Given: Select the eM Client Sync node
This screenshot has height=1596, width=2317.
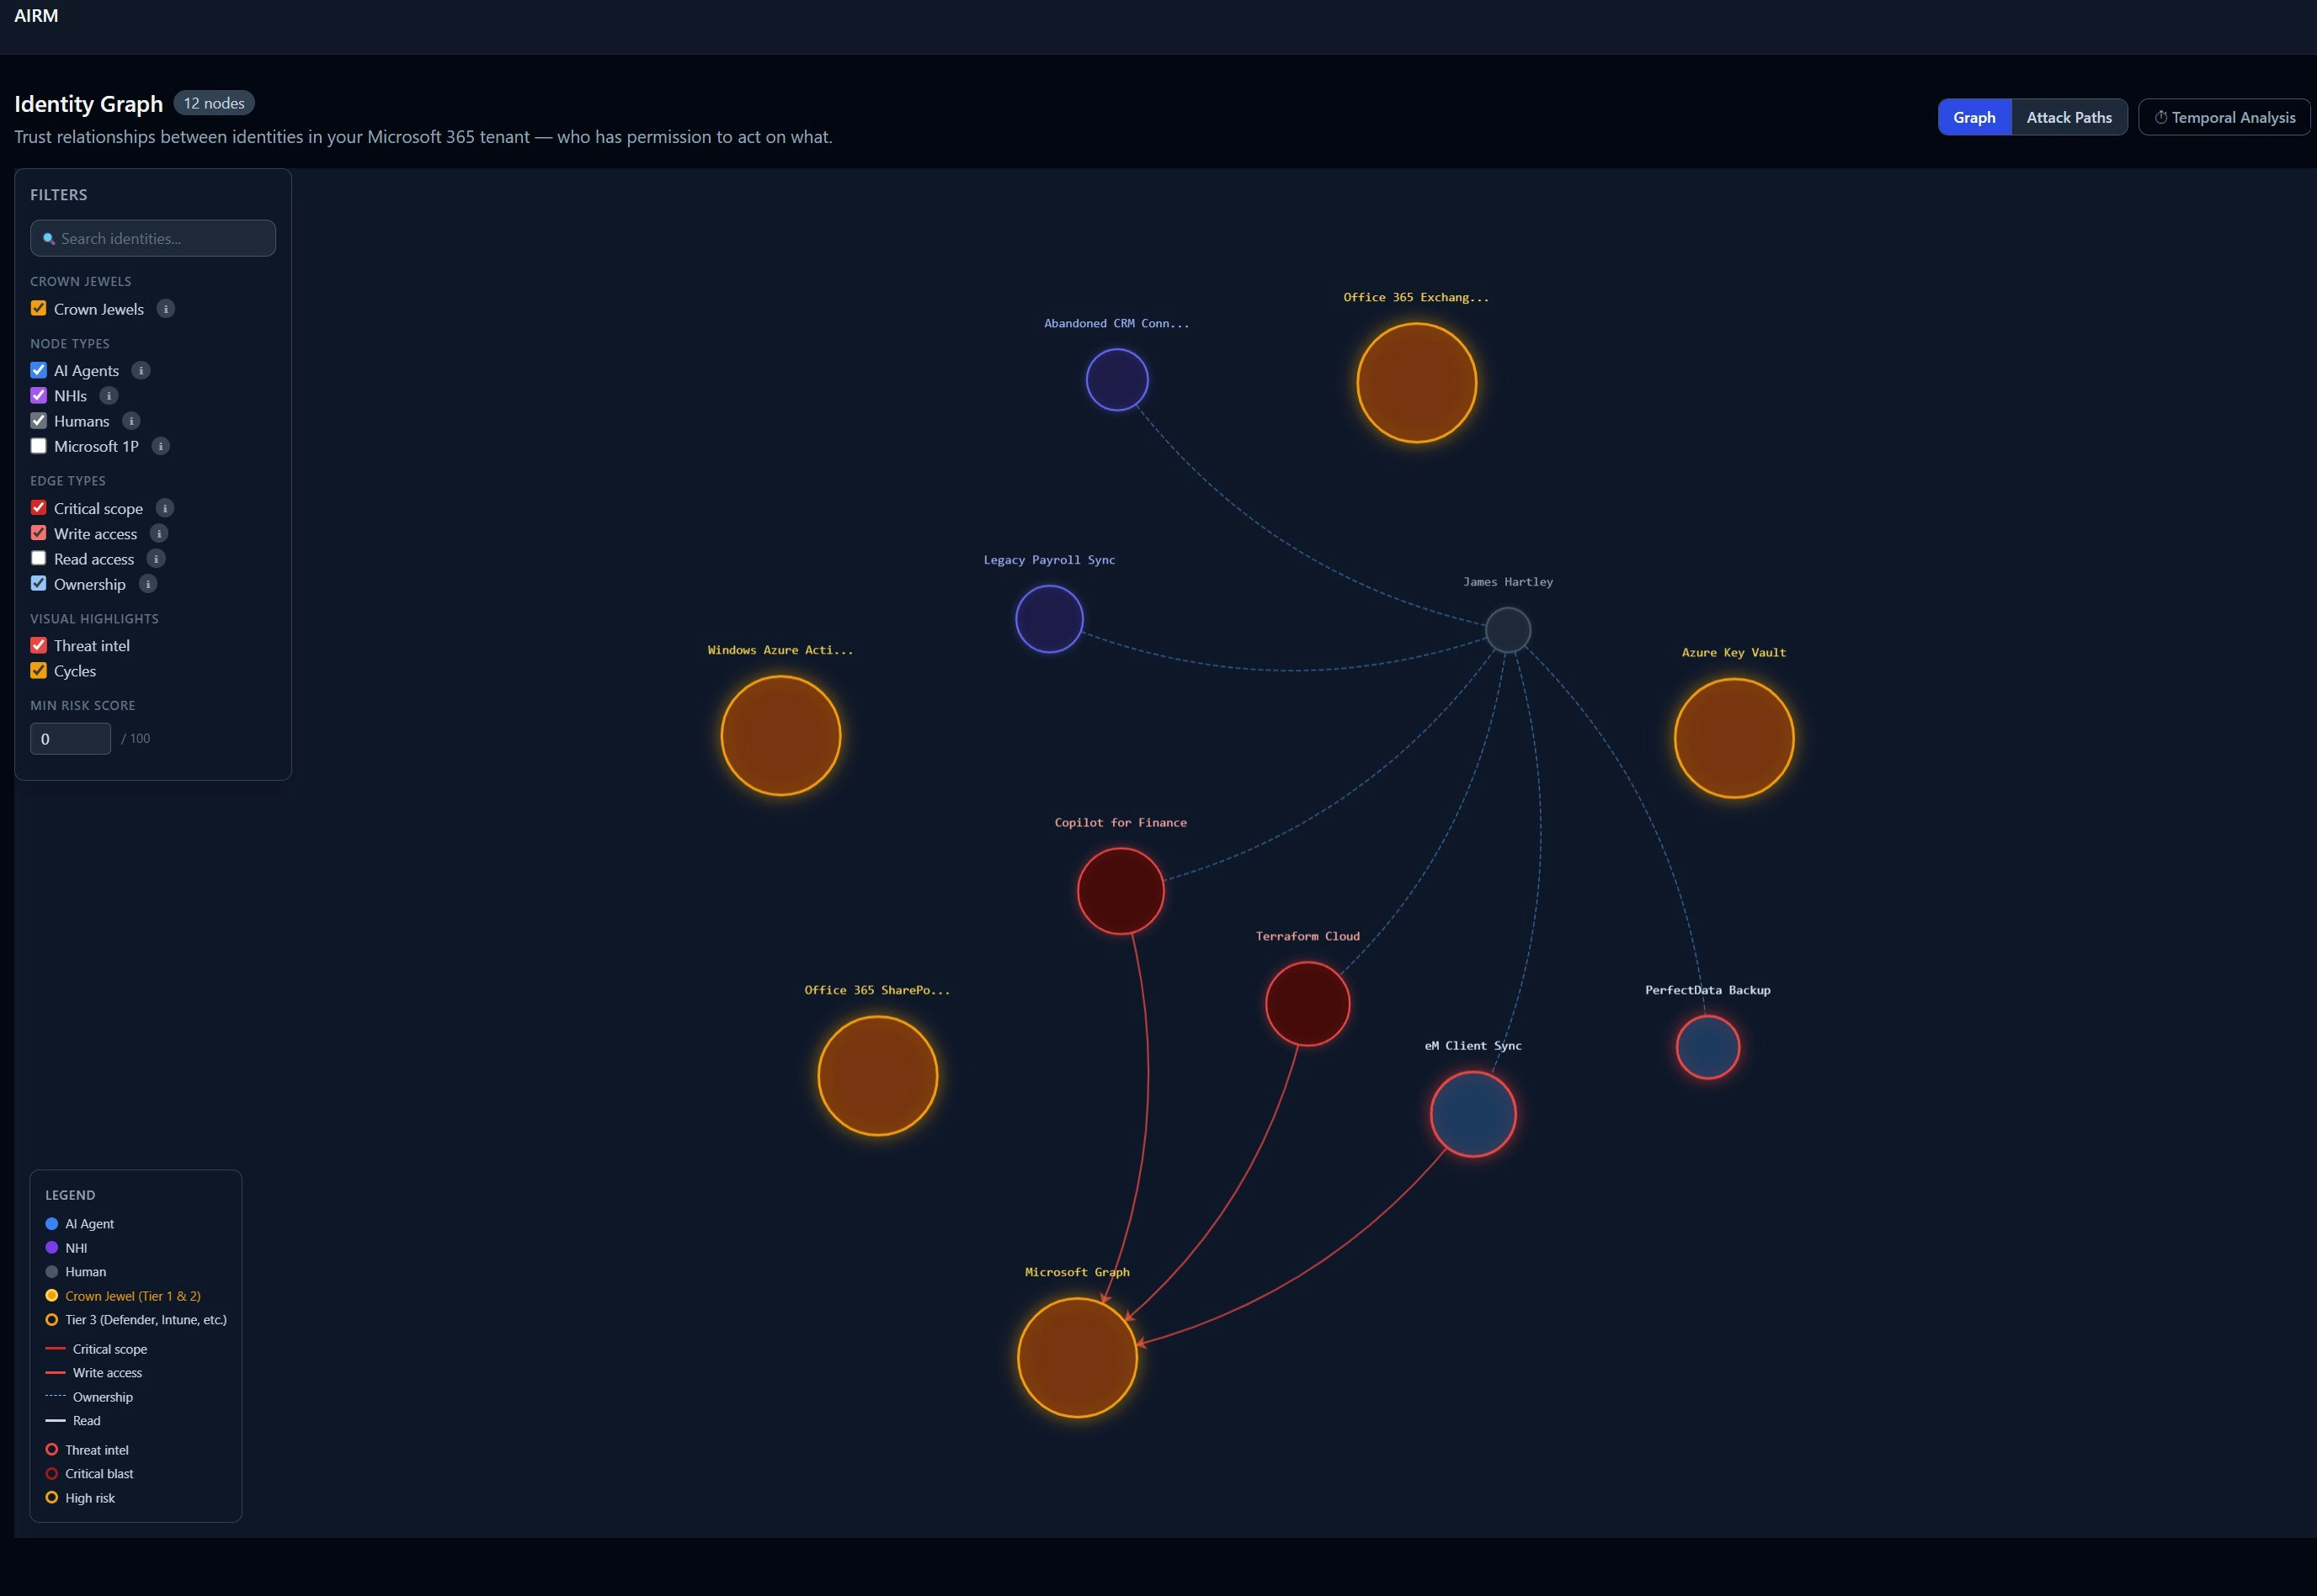Looking at the screenshot, I should tap(1473, 1114).
